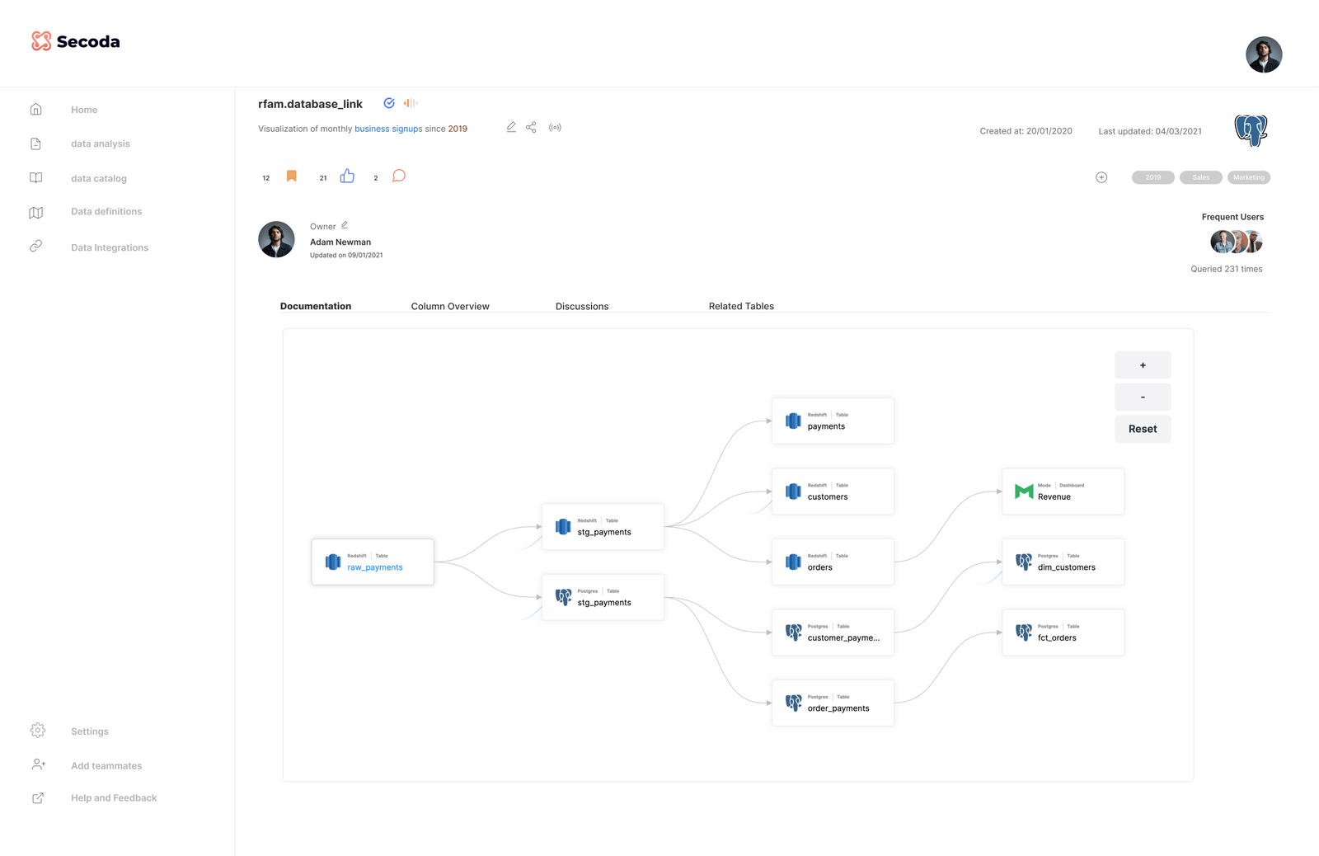The image size is (1319, 856).
Task: Click the share icon near the description
Action: click(x=532, y=127)
